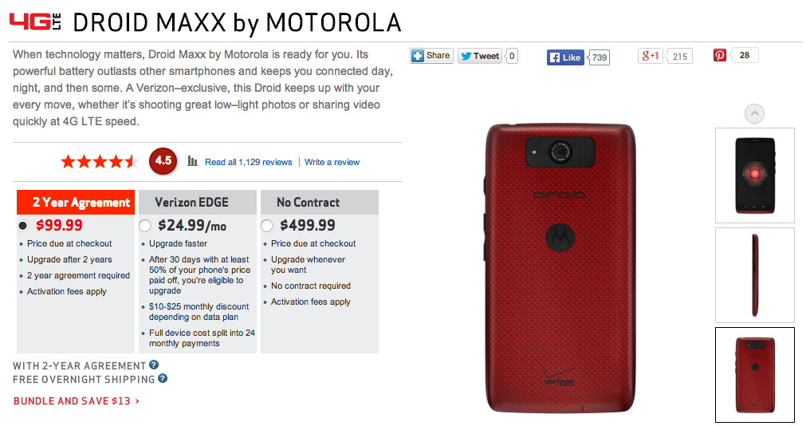The image size is (806, 426).
Task: Select the $499.99 no contract option
Action: point(267,225)
